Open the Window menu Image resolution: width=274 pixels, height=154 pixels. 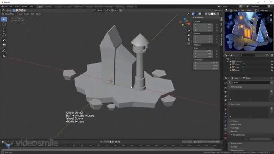[x=24, y=6]
